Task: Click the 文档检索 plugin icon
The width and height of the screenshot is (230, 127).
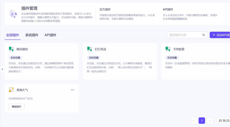Action: point(168,49)
